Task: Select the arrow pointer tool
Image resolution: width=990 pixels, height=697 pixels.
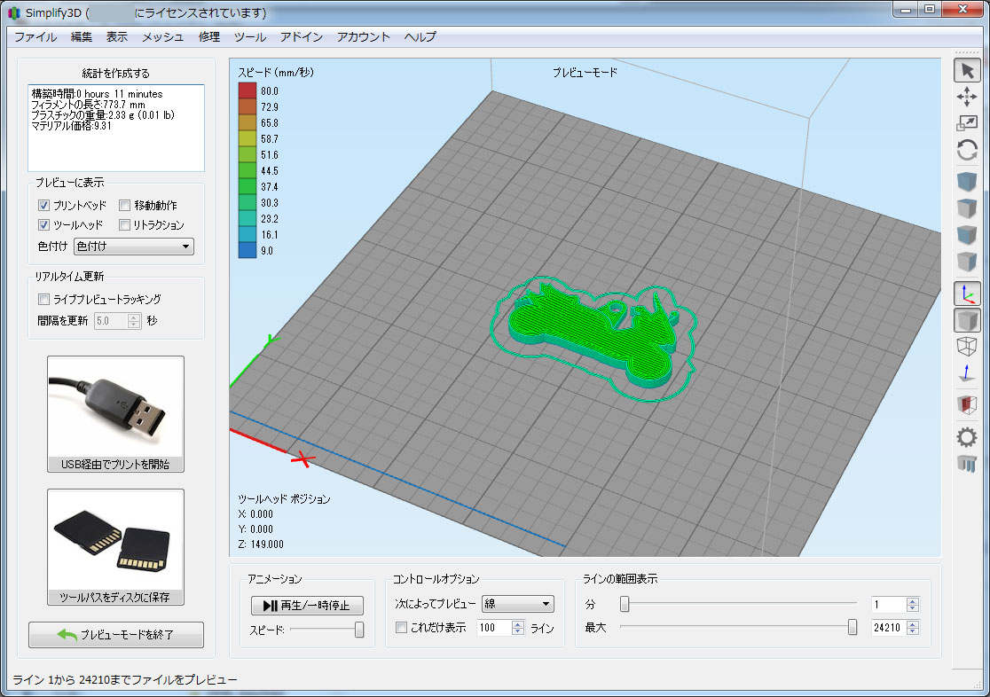Action: [x=967, y=71]
